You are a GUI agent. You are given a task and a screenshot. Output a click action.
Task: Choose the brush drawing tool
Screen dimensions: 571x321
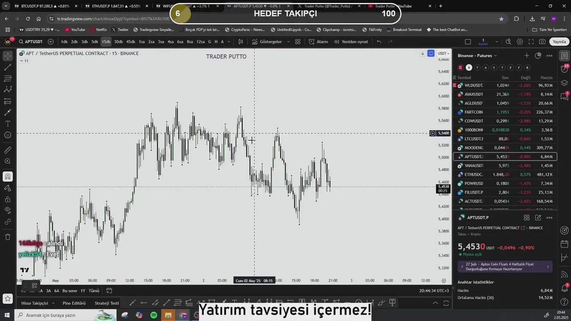[8, 112]
